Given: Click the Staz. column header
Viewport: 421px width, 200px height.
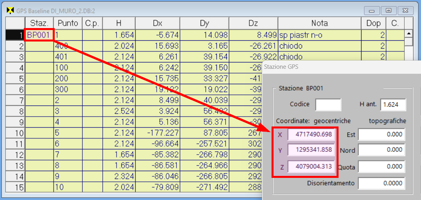Looking at the screenshot, I should click(39, 23).
